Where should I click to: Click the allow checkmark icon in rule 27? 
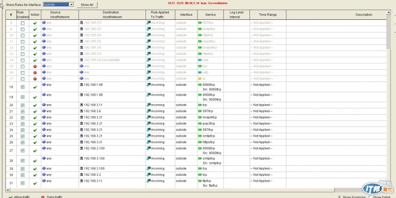(x=35, y=151)
